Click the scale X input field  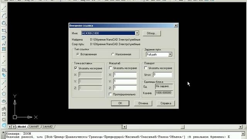pyautogui.click(x=125, y=75)
